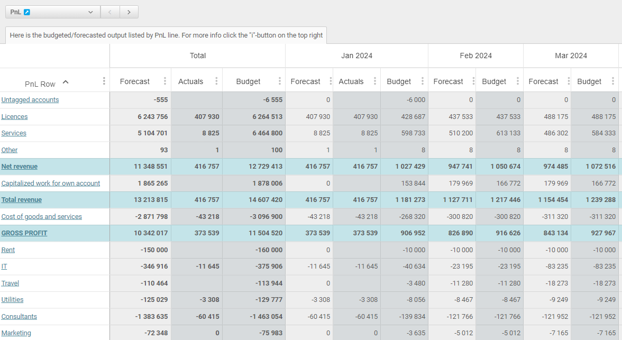The height and width of the screenshot is (340, 622).
Task: Open the GROSS PROFIT row link
Action: [24, 233]
